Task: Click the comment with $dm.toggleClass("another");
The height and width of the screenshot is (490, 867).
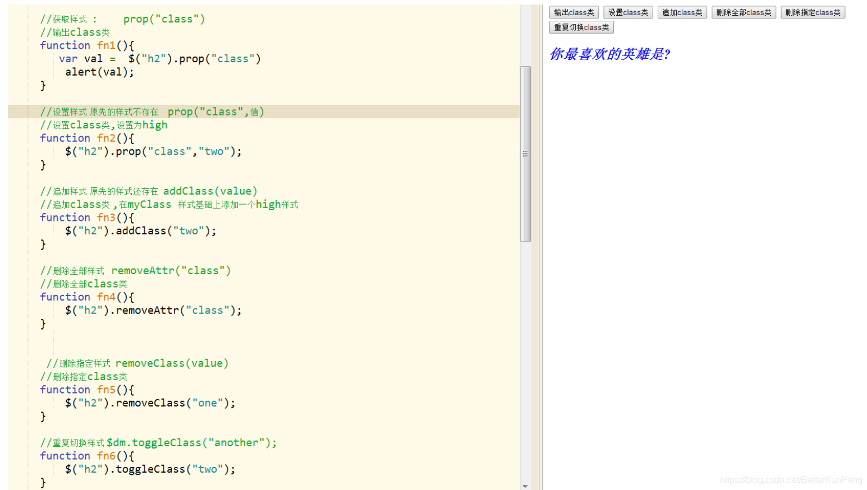Action: tap(158, 443)
